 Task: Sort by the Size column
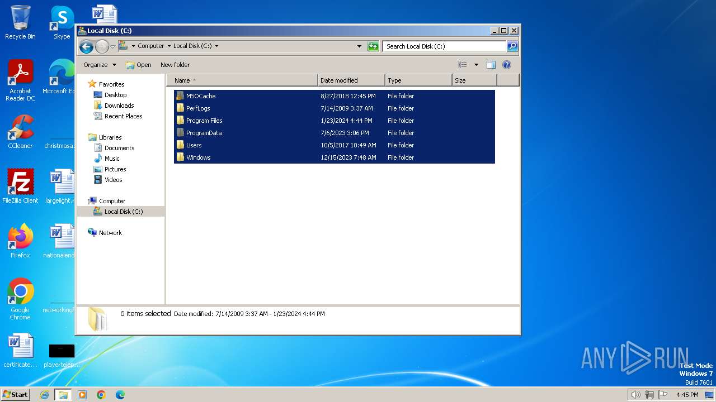coord(474,80)
